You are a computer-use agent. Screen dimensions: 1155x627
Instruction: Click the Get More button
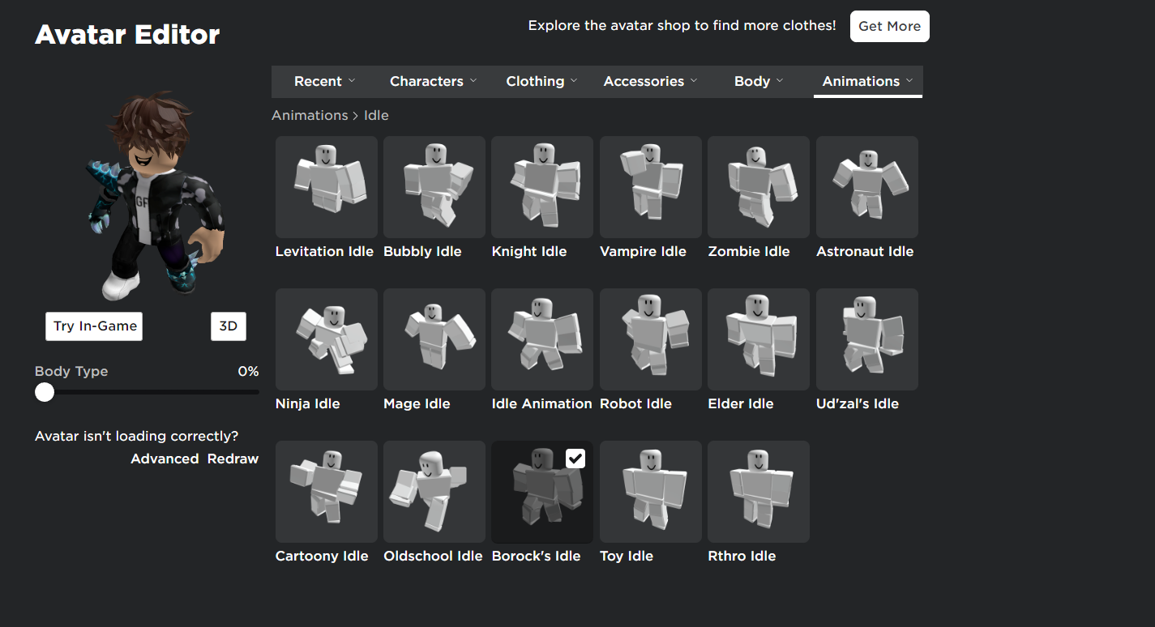[889, 26]
